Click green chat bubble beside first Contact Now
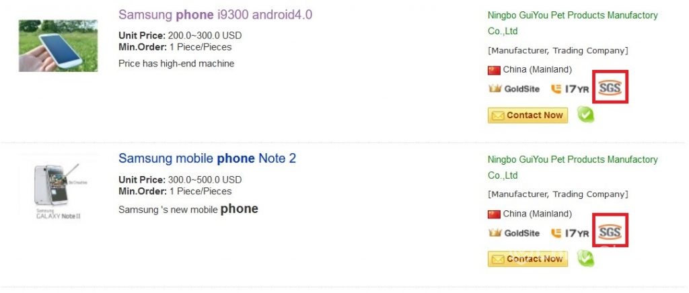The image size is (689, 293). 585,114
